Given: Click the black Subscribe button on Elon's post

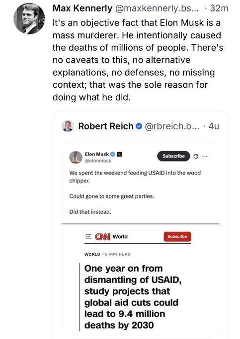Looking at the screenshot, I should pos(173,156).
